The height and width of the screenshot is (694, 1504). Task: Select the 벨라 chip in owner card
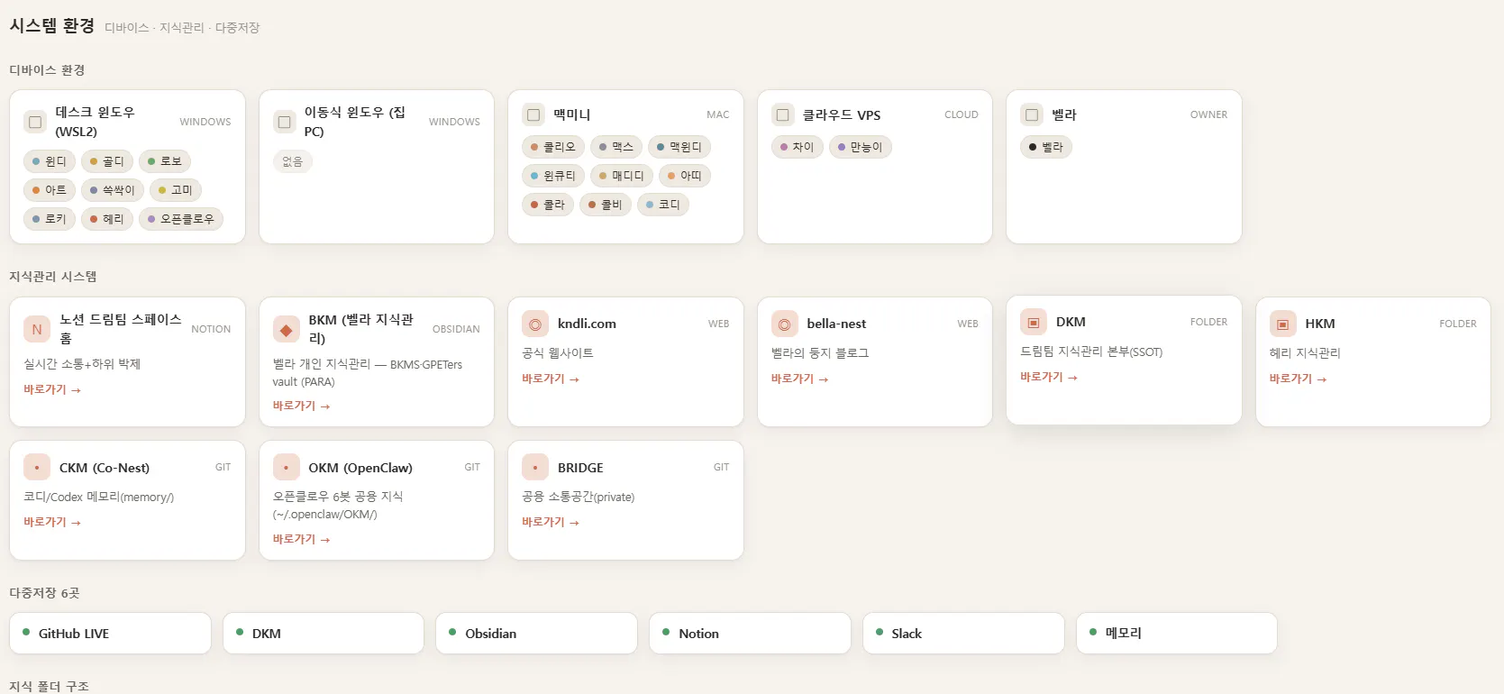pos(1046,147)
